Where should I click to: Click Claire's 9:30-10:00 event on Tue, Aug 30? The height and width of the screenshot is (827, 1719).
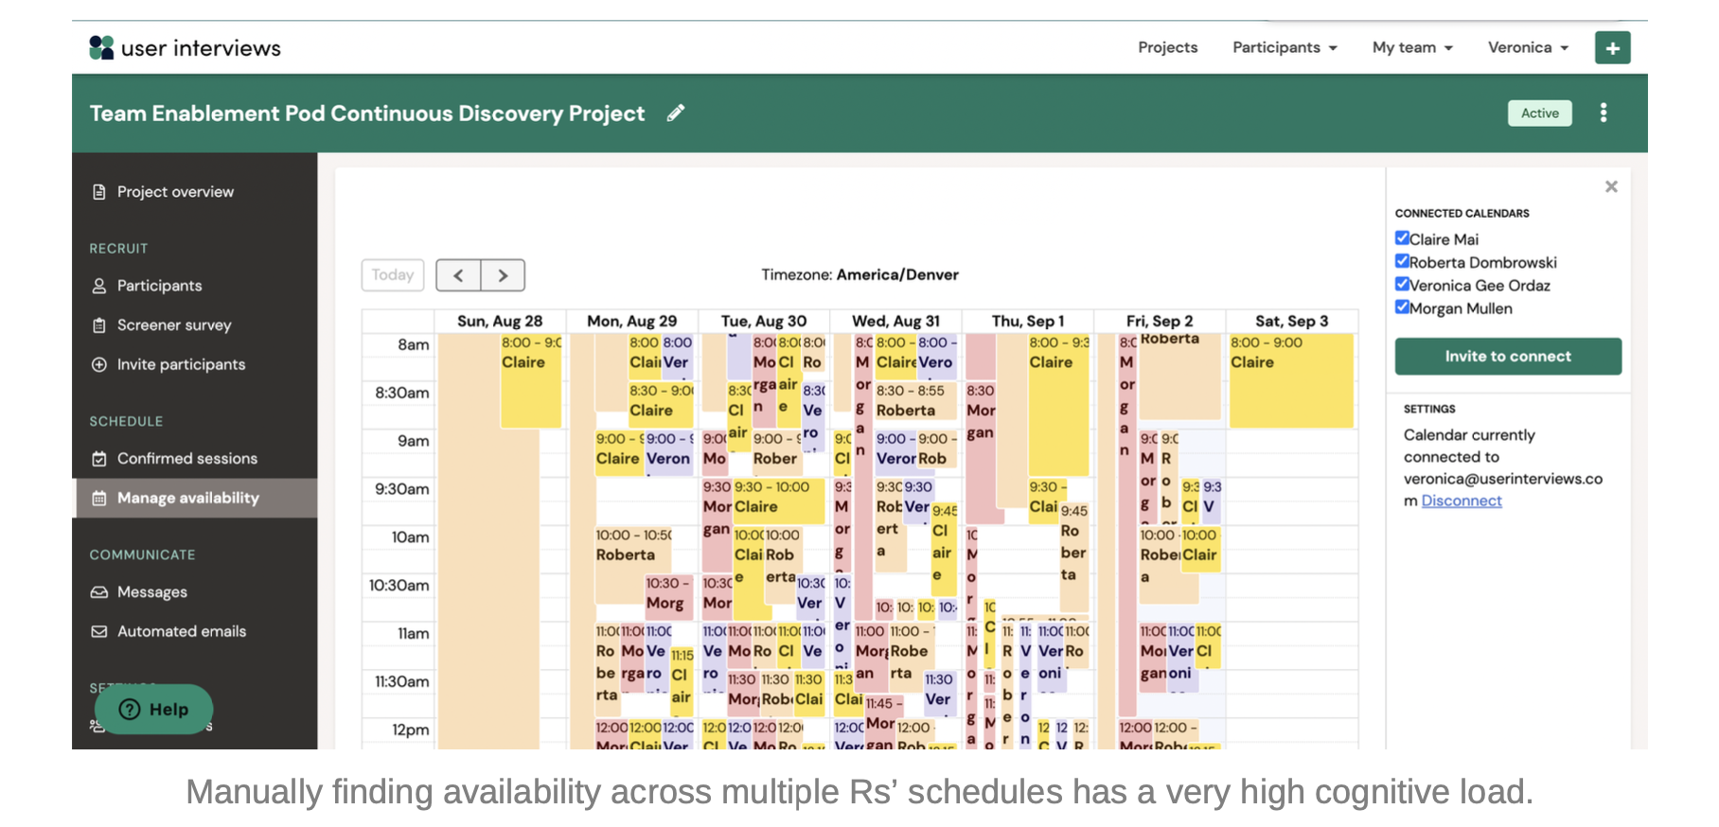(778, 501)
